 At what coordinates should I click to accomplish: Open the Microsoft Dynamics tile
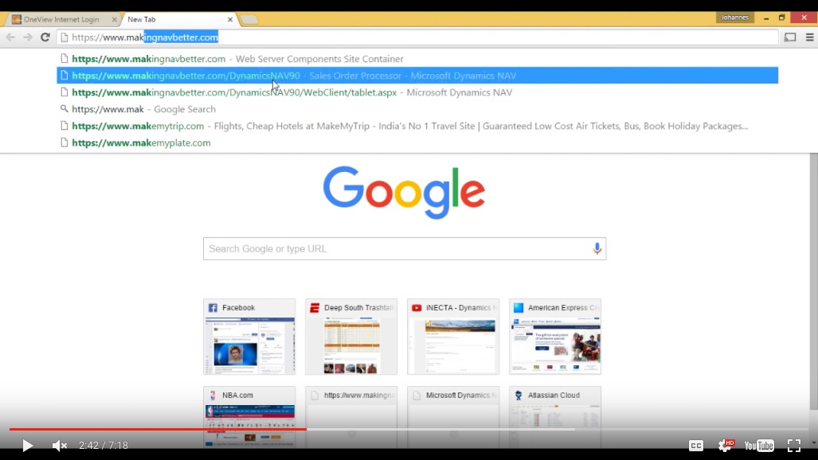coord(453,417)
